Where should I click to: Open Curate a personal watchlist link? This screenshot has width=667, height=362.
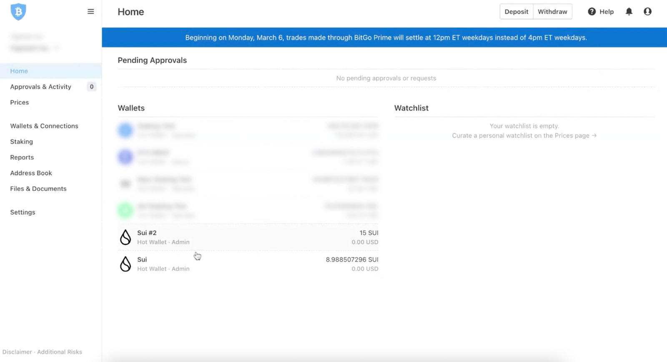524,136
